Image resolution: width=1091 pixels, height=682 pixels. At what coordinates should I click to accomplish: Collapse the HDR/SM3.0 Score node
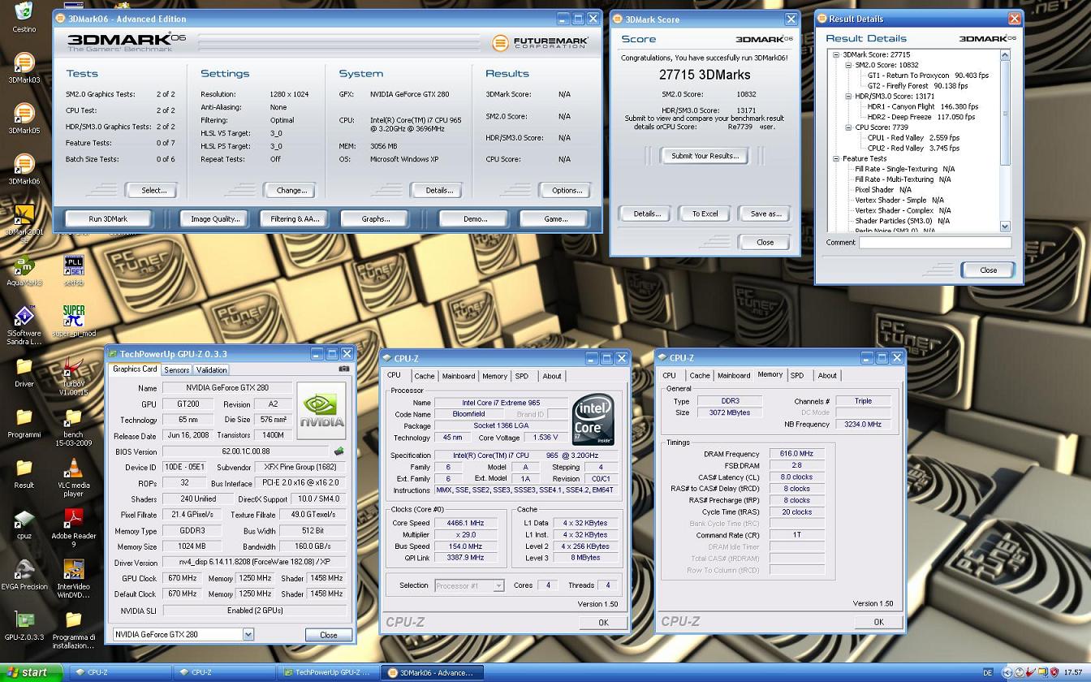tap(848, 96)
